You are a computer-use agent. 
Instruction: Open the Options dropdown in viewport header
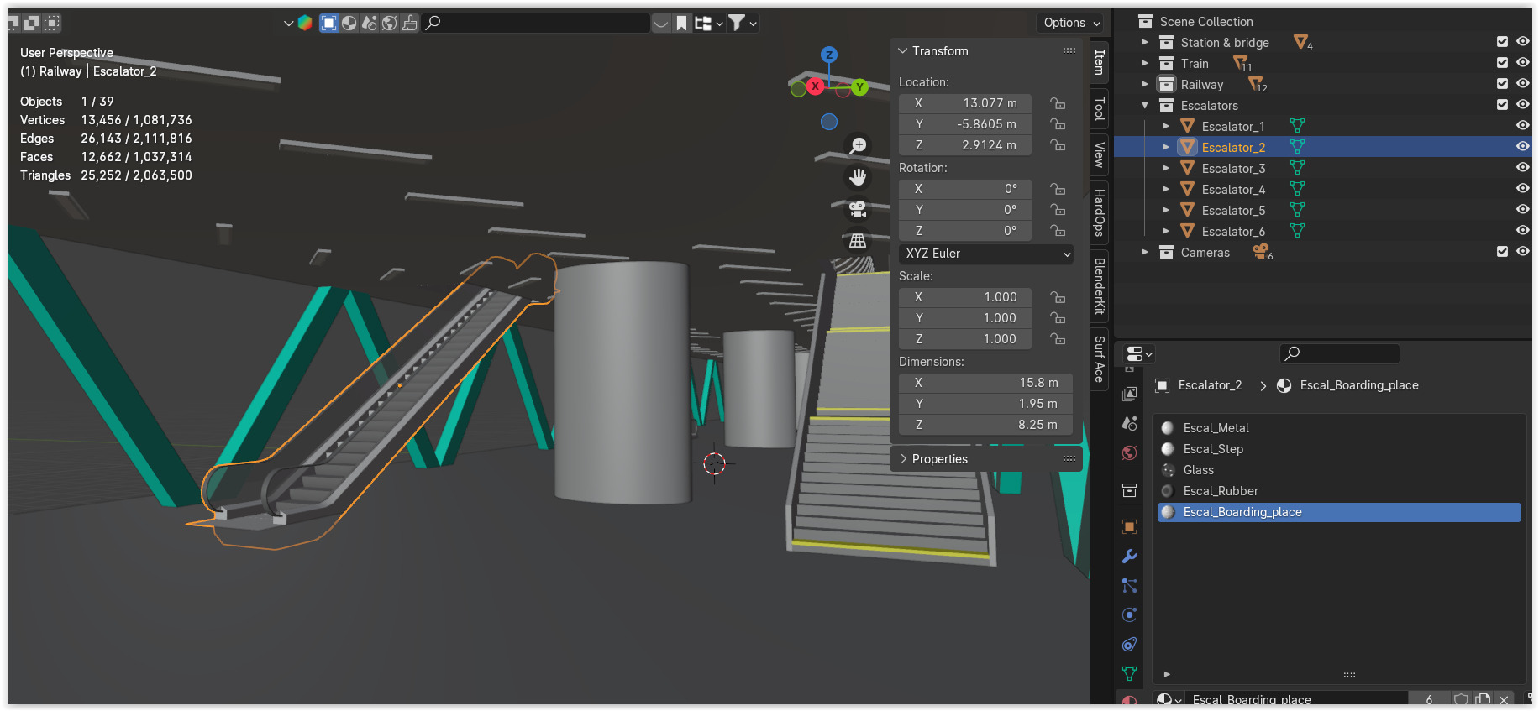[1071, 23]
